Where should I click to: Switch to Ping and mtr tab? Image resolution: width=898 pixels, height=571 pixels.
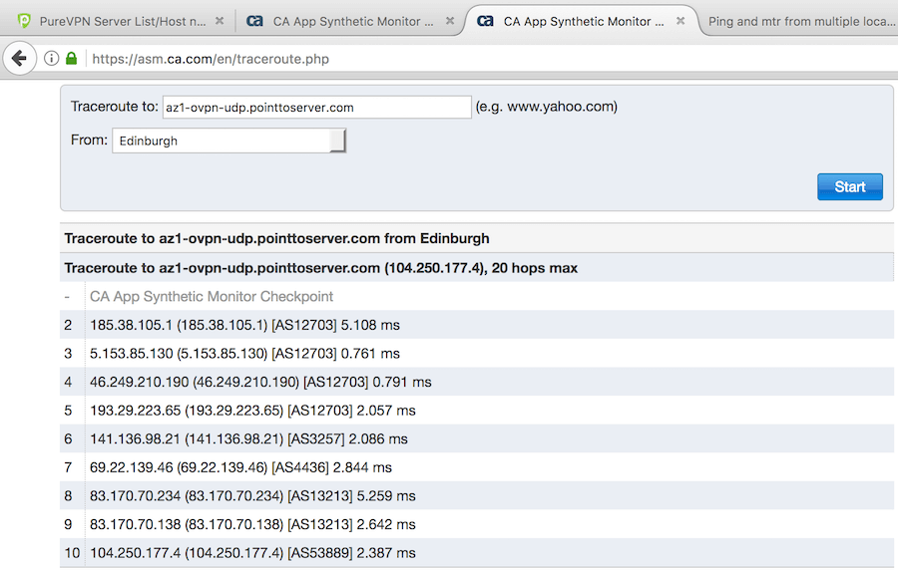click(x=800, y=21)
